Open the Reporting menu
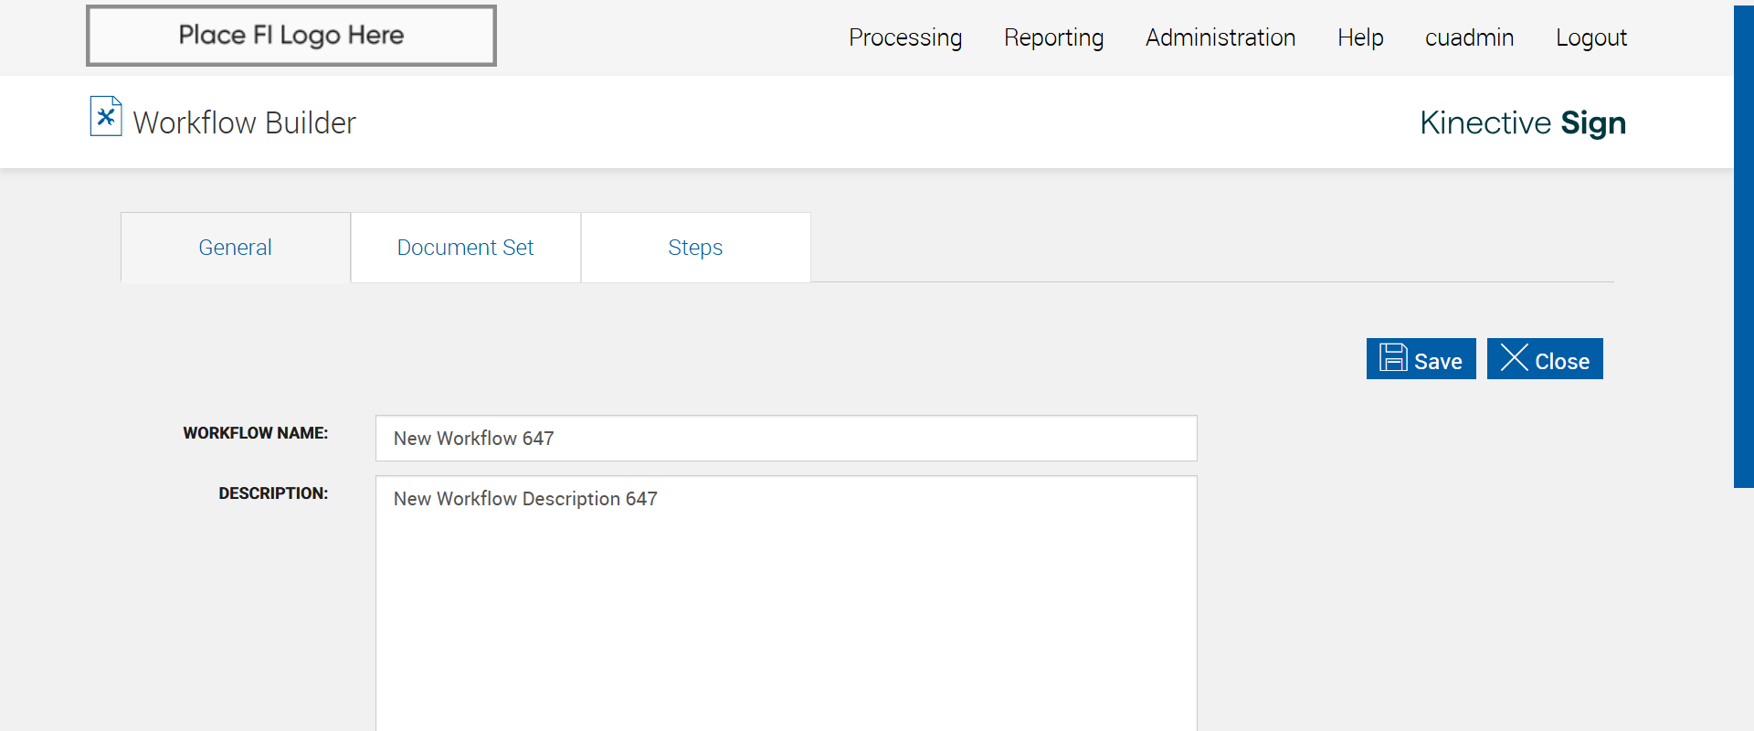Image resolution: width=1754 pixels, height=731 pixels. pyautogui.click(x=1053, y=37)
